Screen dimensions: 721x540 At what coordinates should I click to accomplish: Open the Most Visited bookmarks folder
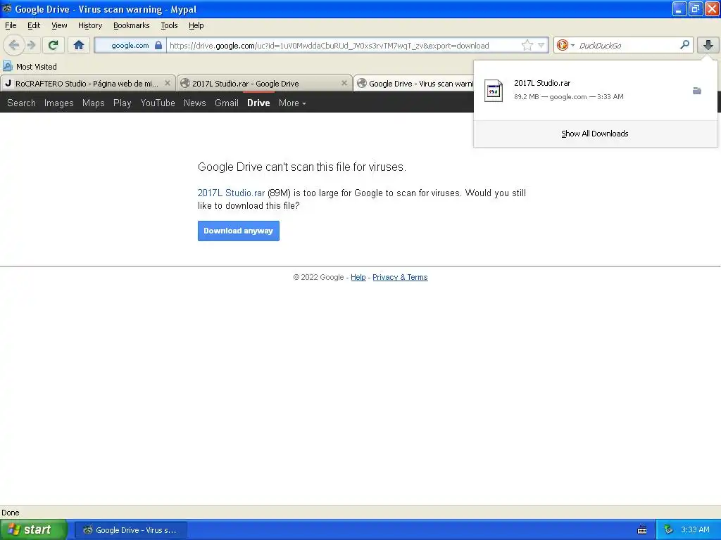(30, 67)
